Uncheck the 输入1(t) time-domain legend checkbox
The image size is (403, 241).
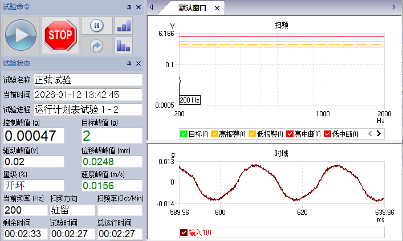coord(184,232)
